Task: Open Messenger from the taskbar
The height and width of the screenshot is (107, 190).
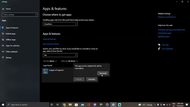Action: (x=95, y=105)
